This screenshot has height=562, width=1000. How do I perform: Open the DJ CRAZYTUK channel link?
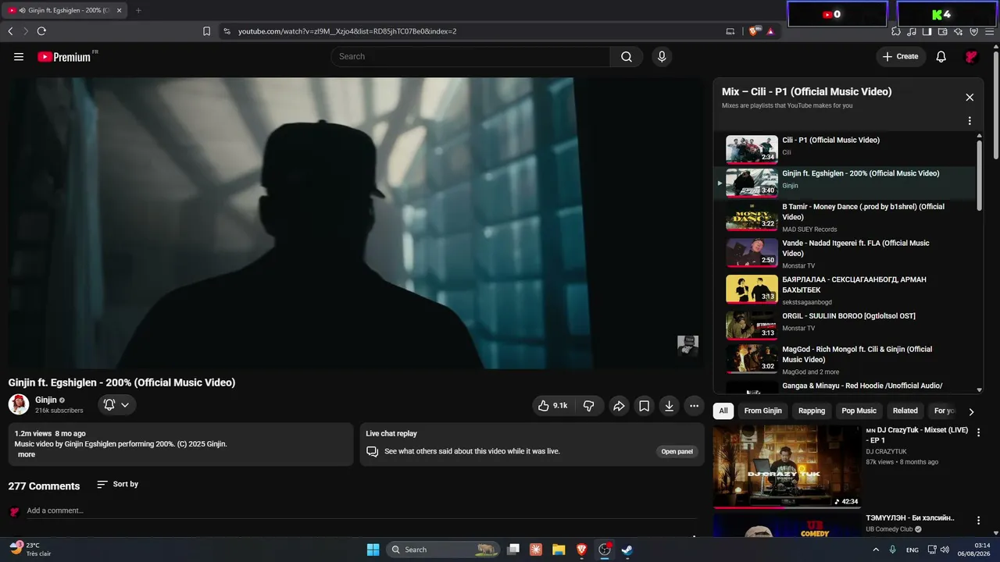[x=887, y=452]
